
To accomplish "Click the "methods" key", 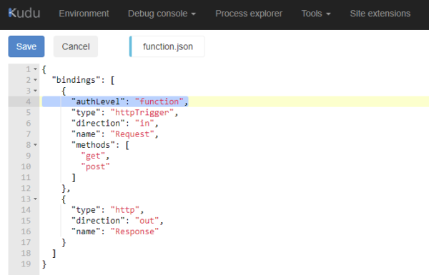I will pyautogui.click(x=93, y=145).
